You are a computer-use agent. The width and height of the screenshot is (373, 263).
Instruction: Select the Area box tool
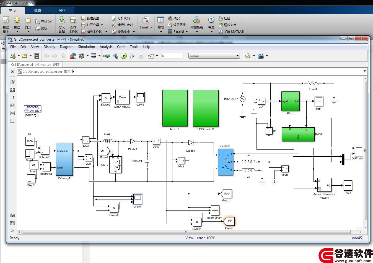pos(12,121)
